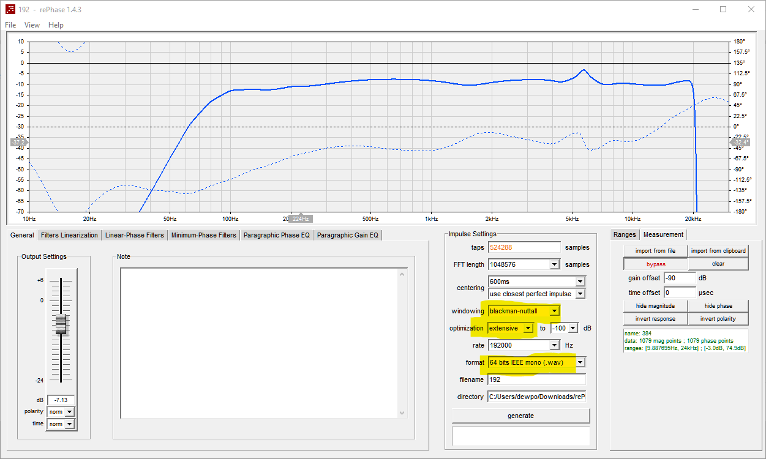Click the import from clipboard button
Image resolution: width=766 pixels, height=459 pixels.
[718, 250]
